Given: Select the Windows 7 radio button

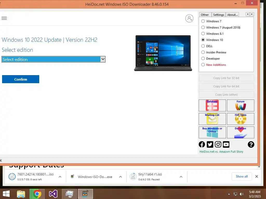Looking at the screenshot, I should tap(203, 21).
